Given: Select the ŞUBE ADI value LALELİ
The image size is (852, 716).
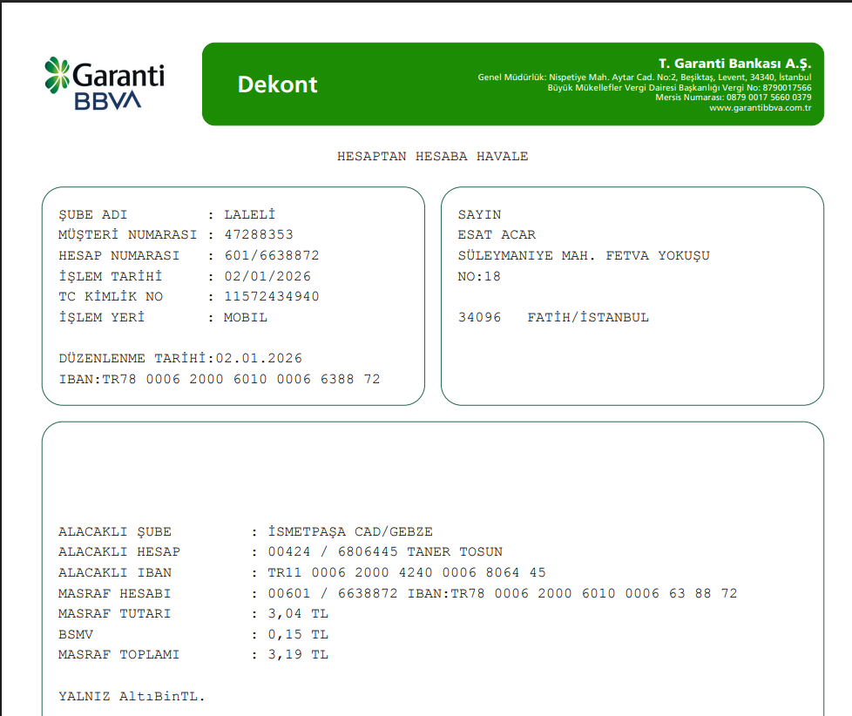Looking at the screenshot, I should pyautogui.click(x=249, y=214).
